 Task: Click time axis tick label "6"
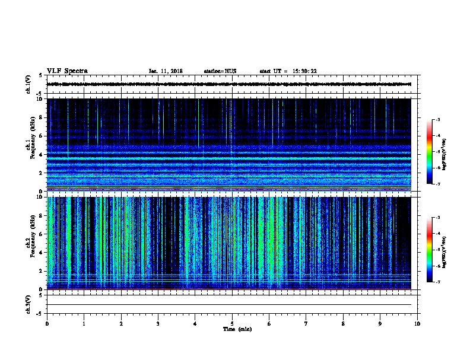(269, 324)
